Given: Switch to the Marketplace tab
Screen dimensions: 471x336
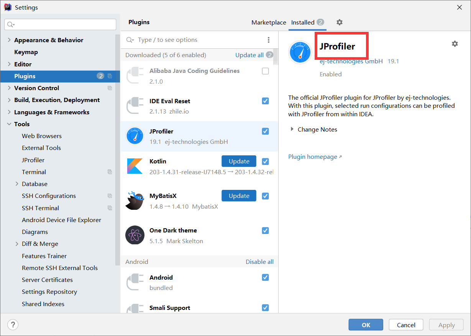Looking at the screenshot, I should click(269, 22).
